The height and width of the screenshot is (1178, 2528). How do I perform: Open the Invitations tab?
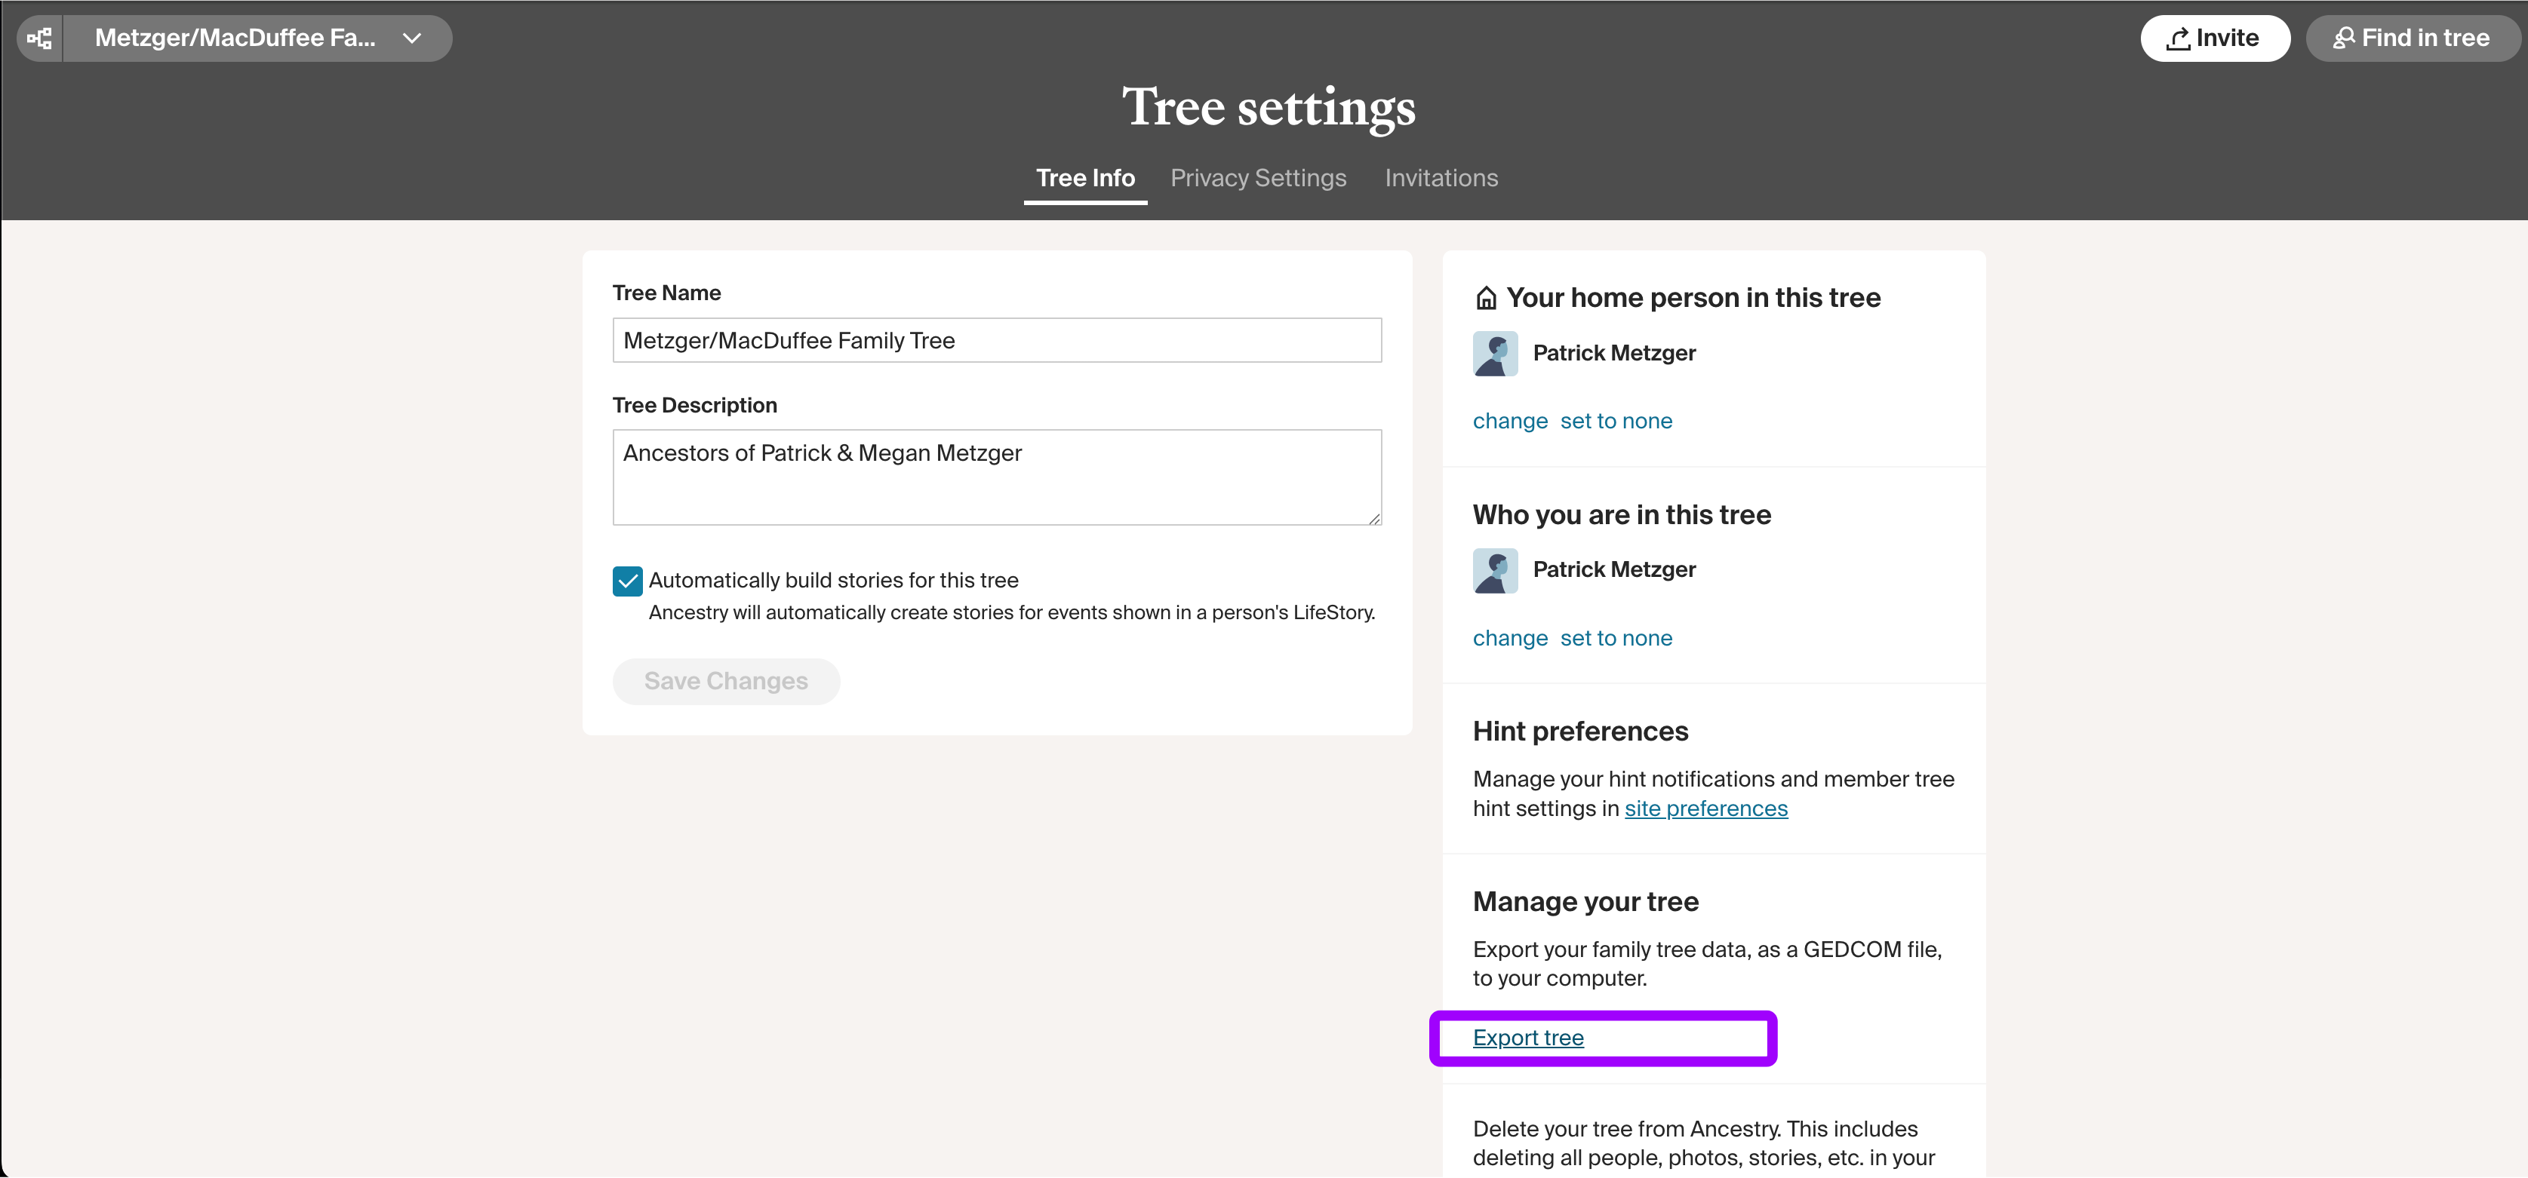[x=1441, y=177]
